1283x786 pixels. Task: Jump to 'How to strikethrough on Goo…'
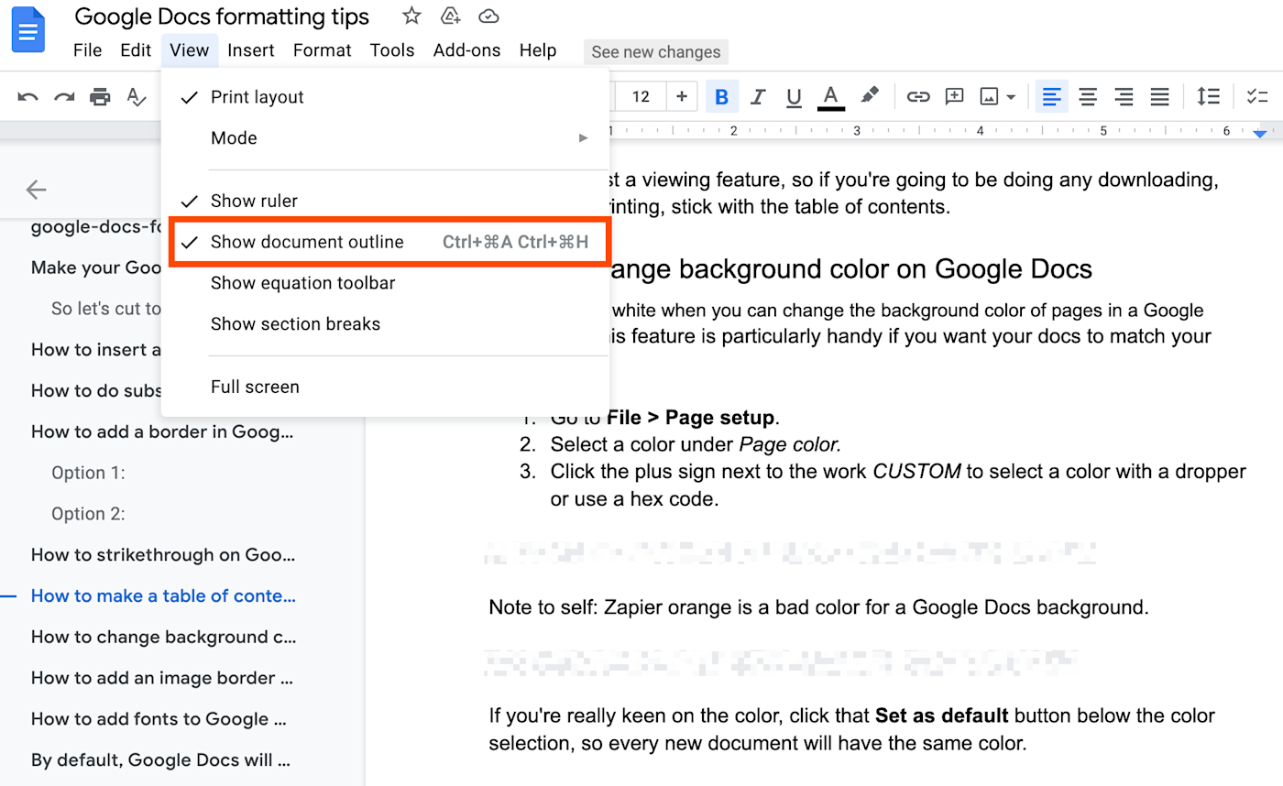click(x=163, y=555)
